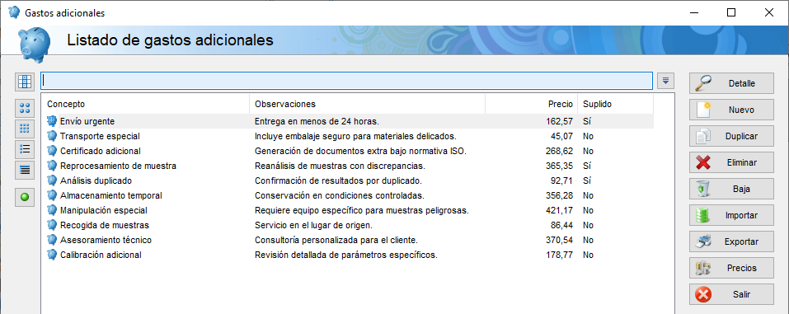This screenshot has height=314, width=789.
Task: Click the Importar button
Action: point(731,215)
